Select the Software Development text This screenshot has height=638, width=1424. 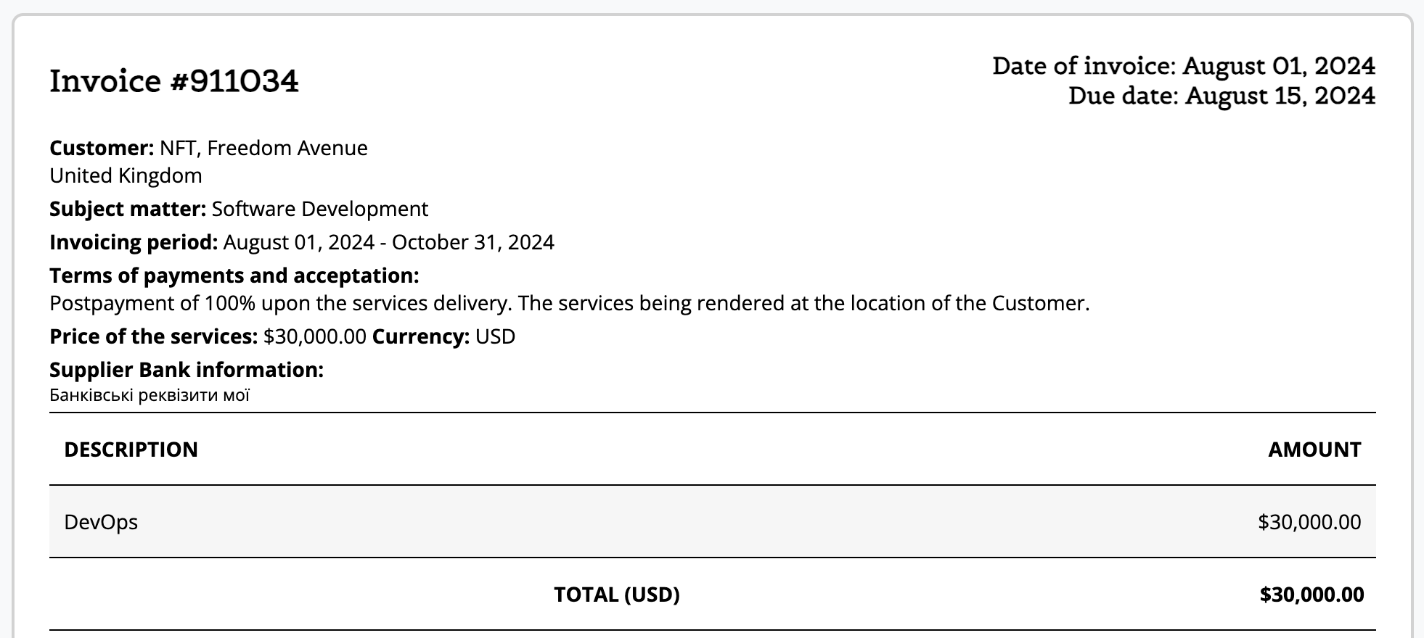tap(320, 209)
